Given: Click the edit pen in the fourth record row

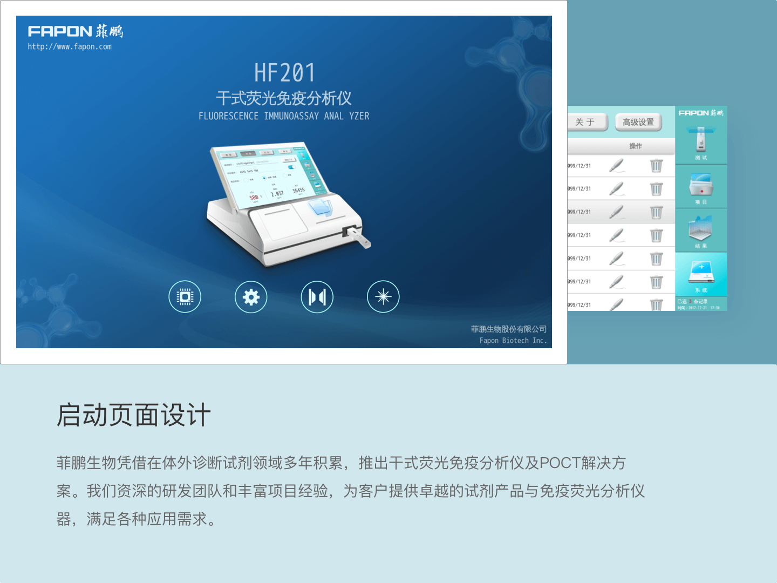Looking at the screenshot, I should pyautogui.click(x=617, y=235).
